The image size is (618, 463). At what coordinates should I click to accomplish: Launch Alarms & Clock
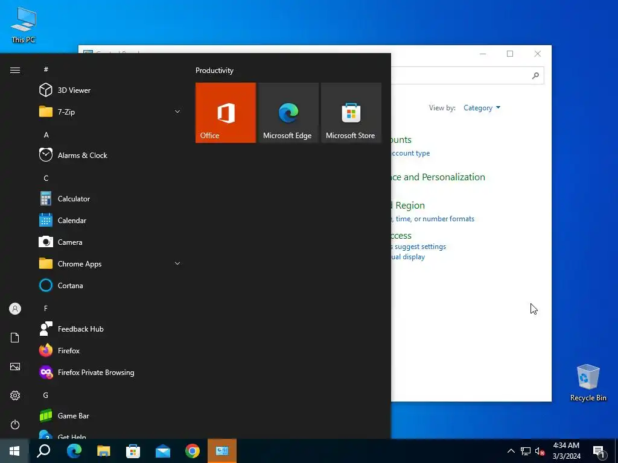(x=110, y=155)
